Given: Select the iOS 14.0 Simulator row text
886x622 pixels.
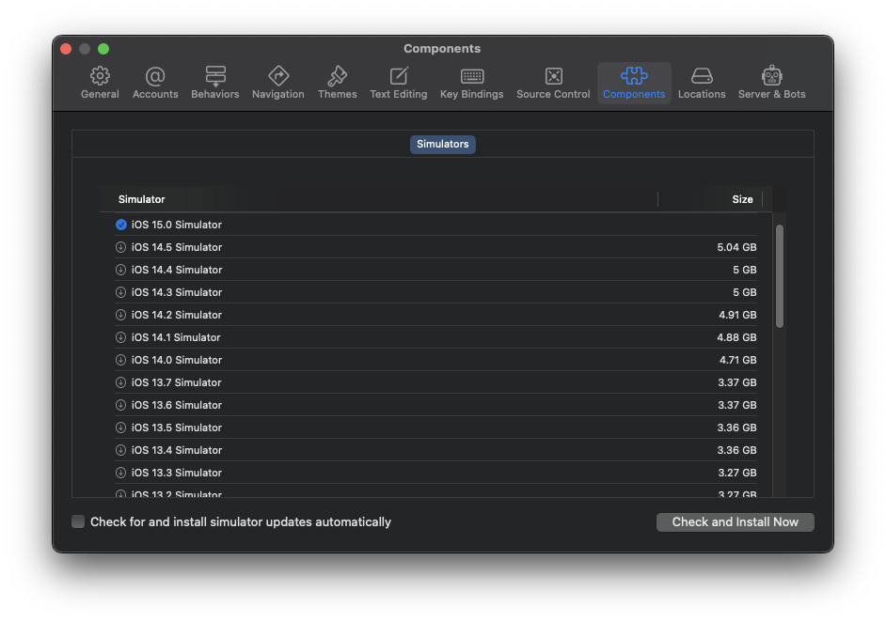Looking at the screenshot, I should coord(176,360).
